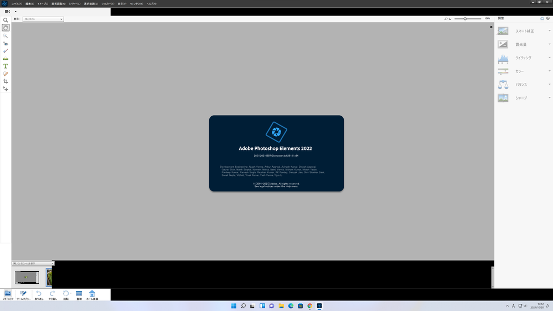This screenshot has width=553, height=311.
Task: Select the Whiten Teeth tool
Action: 6,51
